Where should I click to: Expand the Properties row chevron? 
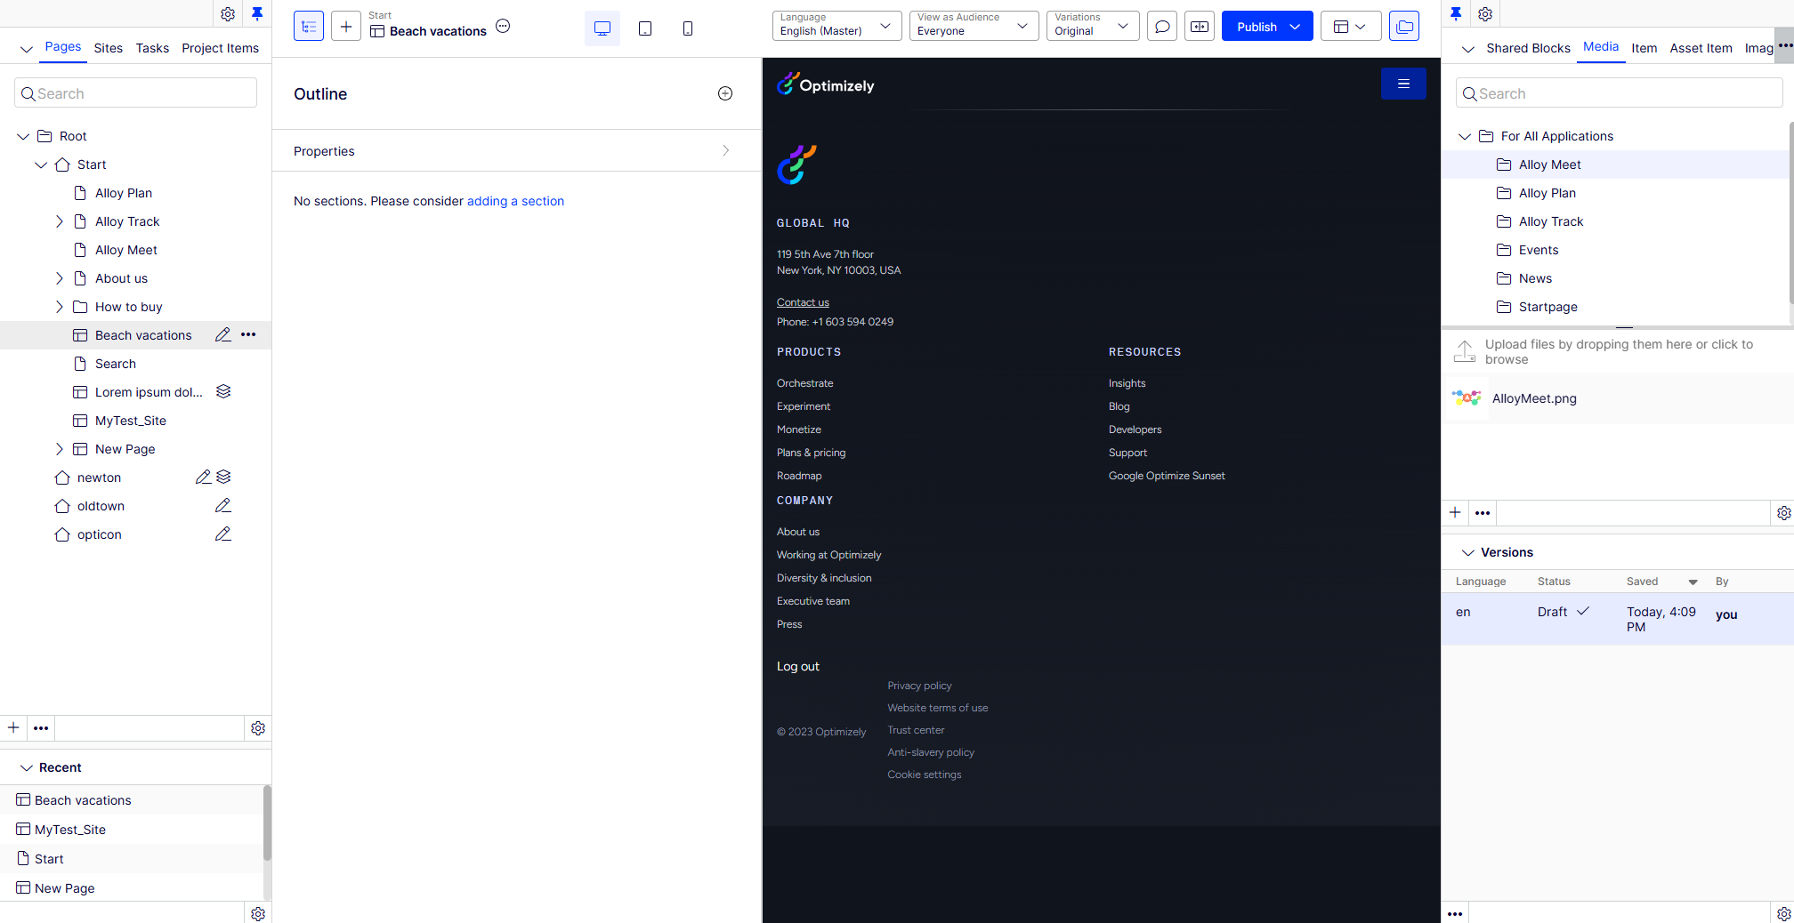coord(726,151)
